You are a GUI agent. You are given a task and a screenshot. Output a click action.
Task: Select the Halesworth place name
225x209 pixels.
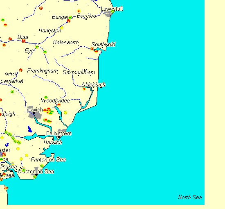66,42
